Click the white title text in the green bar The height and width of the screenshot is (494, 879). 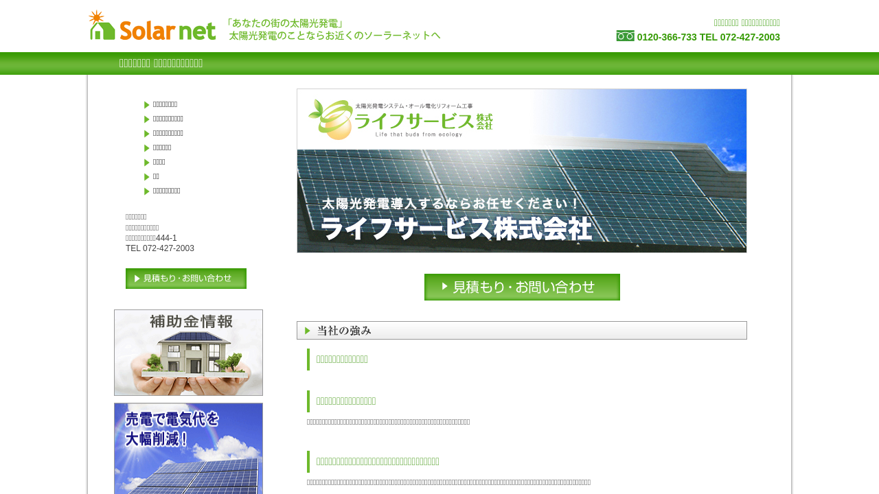(161, 63)
